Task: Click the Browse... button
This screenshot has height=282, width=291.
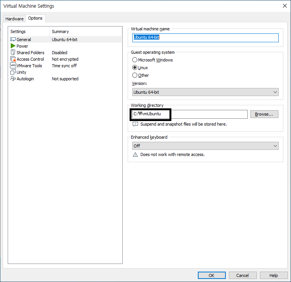Action: [x=264, y=114]
